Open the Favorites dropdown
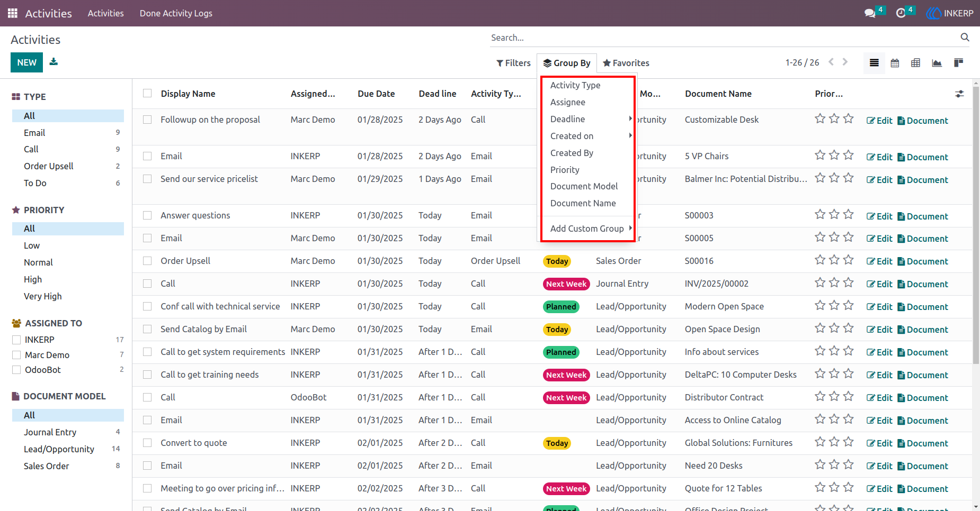 tap(626, 63)
